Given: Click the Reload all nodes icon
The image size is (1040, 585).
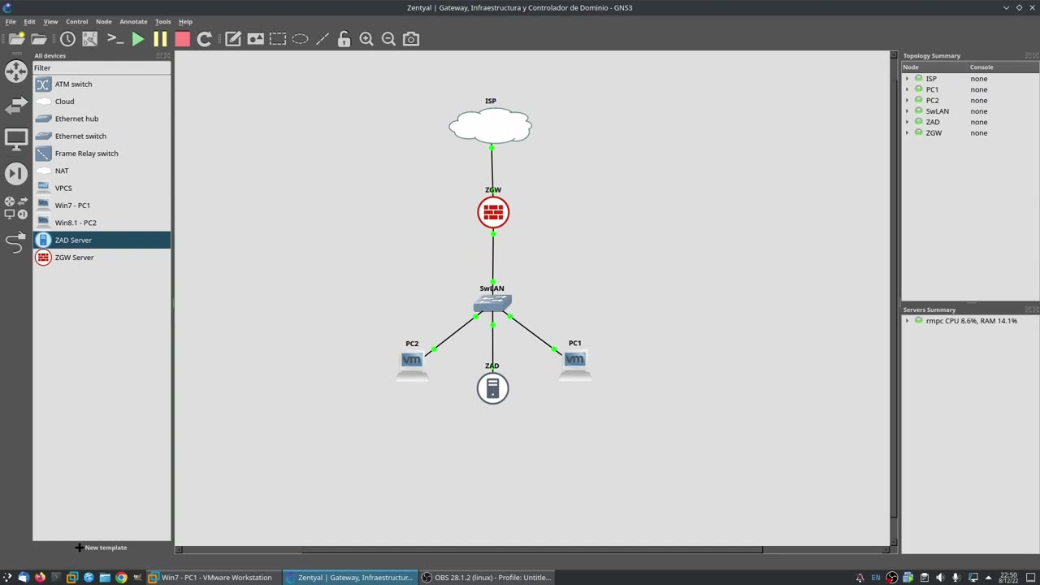Looking at the screenshot, I should [205, 39].
